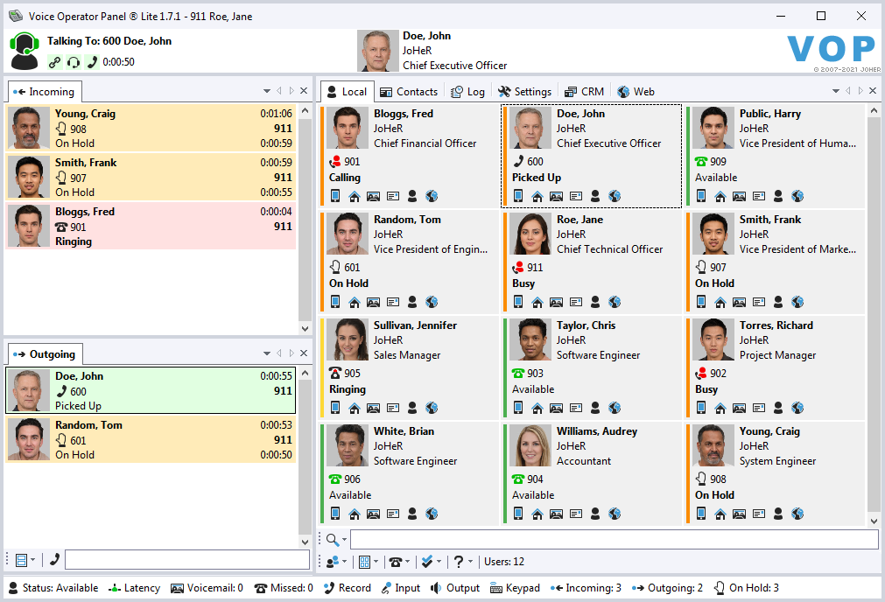
Task: Click the home icon on Roe, Jane's card
Action: 537,302
